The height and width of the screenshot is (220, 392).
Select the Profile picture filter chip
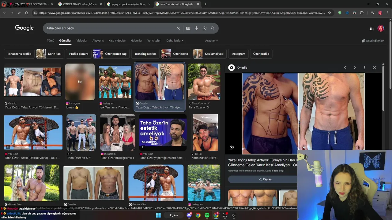[79, 54]
